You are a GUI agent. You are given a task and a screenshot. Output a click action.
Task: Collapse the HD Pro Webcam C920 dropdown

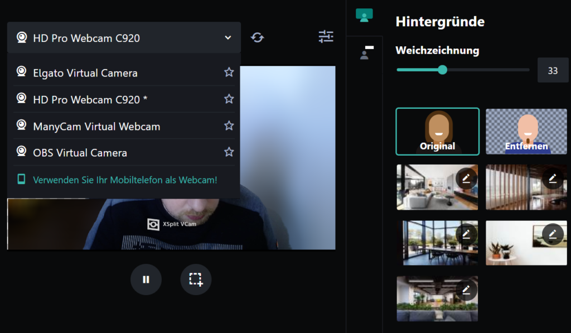tap(228, 38)
